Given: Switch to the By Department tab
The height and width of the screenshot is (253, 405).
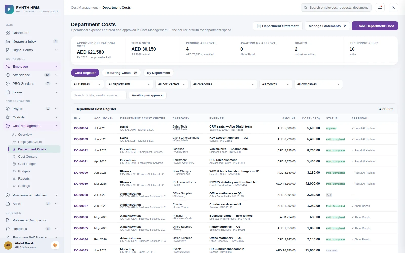Looking at the screenshot, I should tap(158, 73).
